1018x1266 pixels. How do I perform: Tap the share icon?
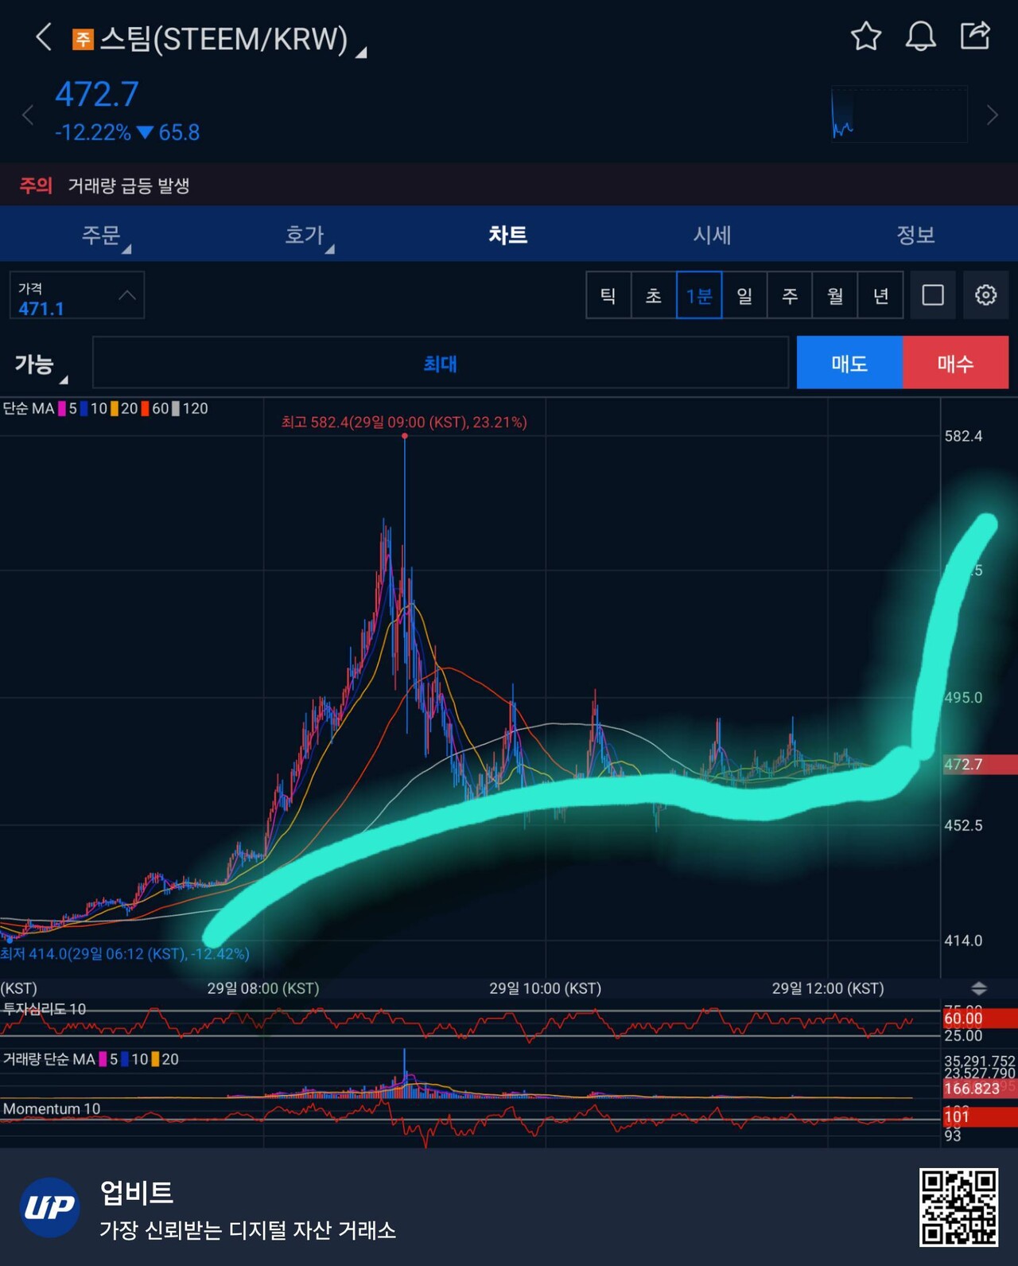pos(975,37)
